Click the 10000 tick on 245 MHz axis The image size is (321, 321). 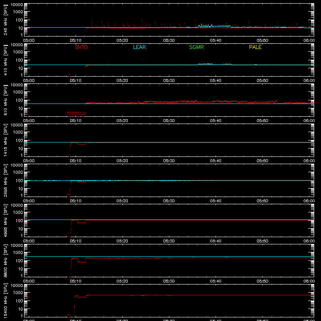tap(17, 5)
